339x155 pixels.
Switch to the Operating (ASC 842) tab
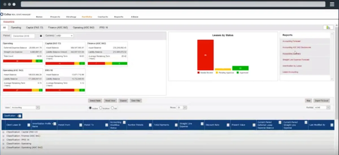[x=84, y=28]
